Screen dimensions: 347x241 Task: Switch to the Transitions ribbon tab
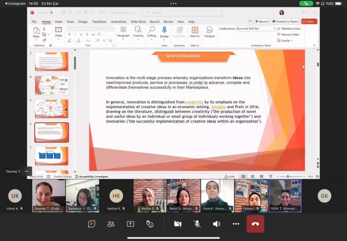[x=99, y=21]
